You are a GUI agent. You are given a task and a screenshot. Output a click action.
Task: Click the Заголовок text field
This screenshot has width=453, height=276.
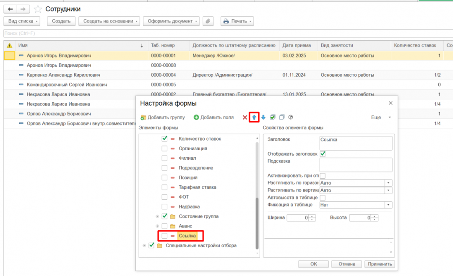[x=356, y=143]
